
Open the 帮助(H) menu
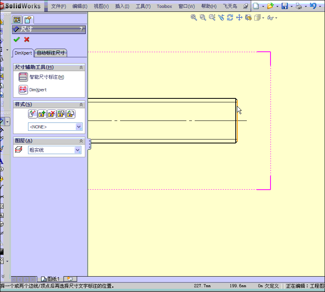coord(209,6)
